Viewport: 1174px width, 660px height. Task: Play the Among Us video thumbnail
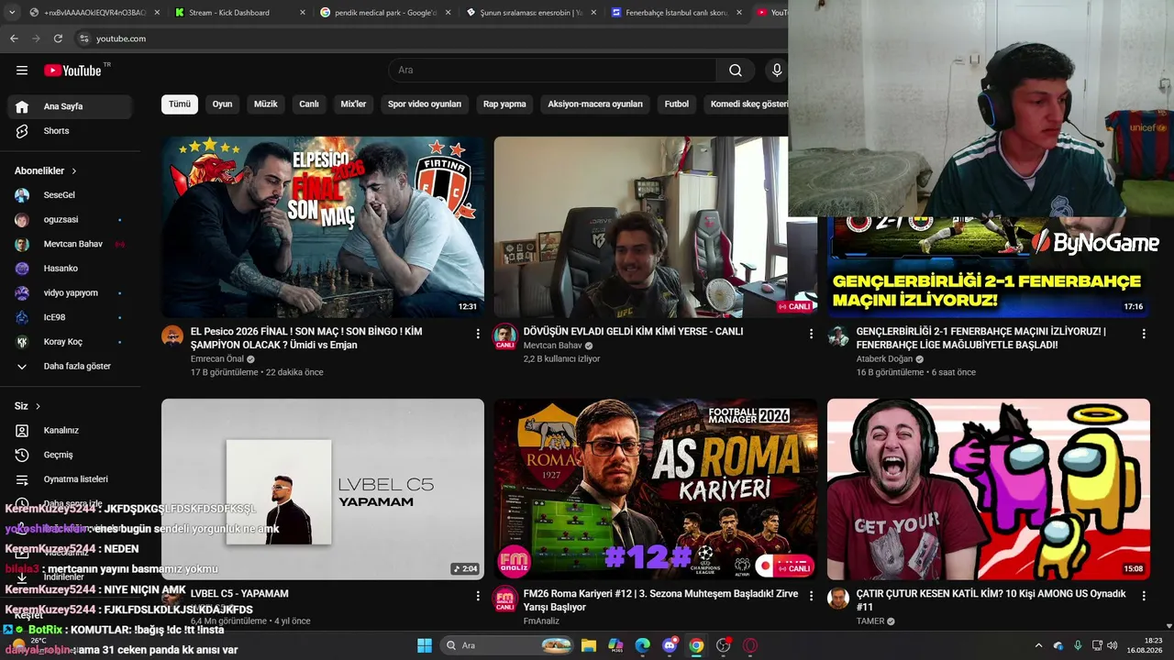(989, 489)
